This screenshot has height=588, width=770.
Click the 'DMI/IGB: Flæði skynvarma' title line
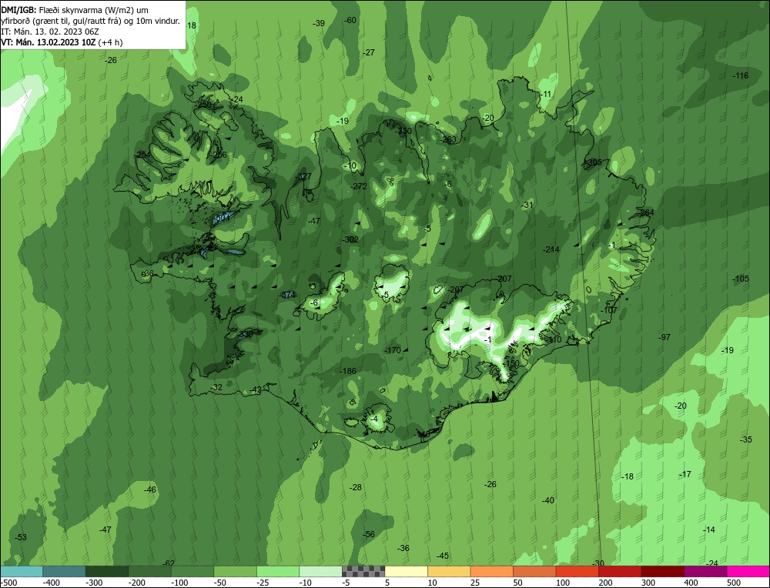coord(75,10)
